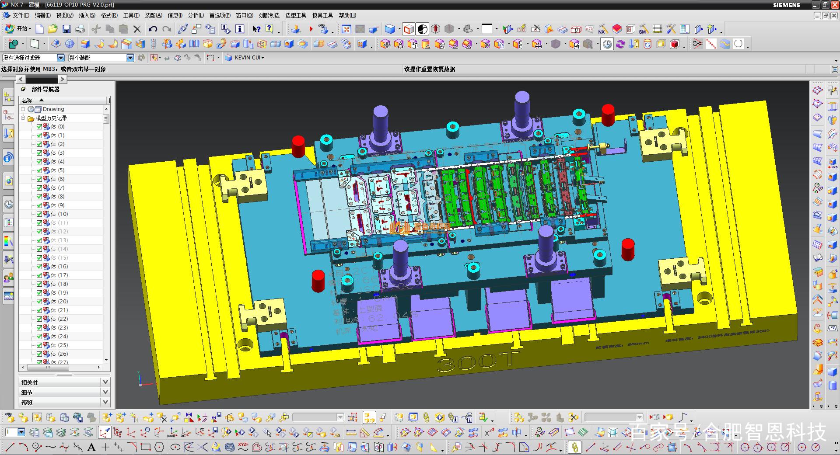Select the text 'A' tool in the bottom toolbar
Viewport: 840px width, 455px height.
(91, 447)
